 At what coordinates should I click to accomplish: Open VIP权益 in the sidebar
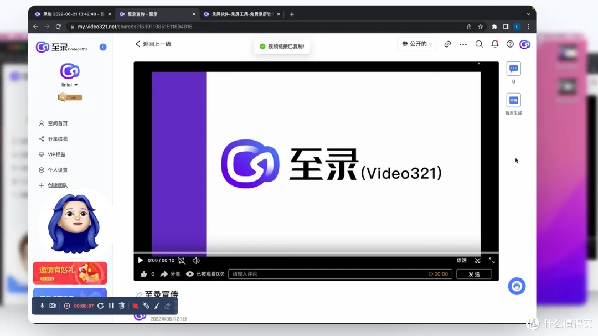click(x=52, y=154)
